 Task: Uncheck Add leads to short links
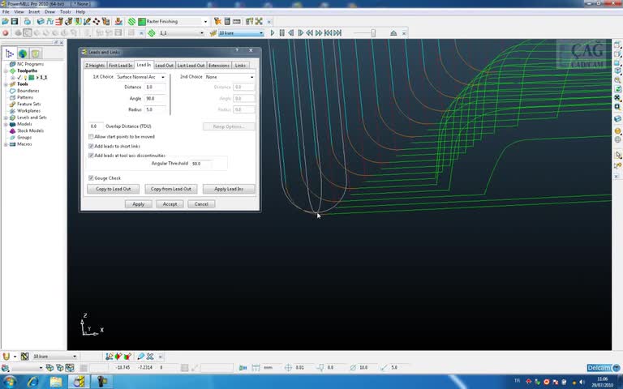pos(91,146)
